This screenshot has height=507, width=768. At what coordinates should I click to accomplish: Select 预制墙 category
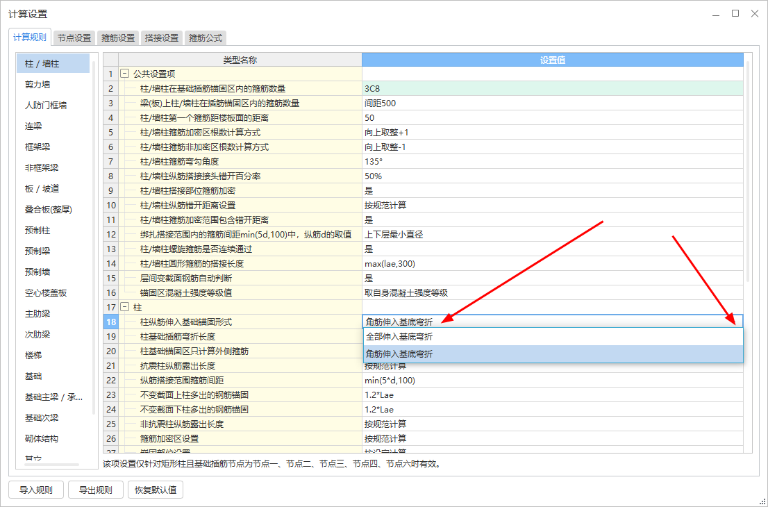point(53,272)
